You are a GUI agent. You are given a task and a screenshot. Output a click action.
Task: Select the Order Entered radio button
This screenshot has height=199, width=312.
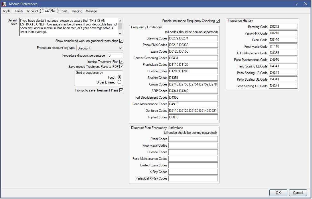pyautogui.click(x=119, y=82)
